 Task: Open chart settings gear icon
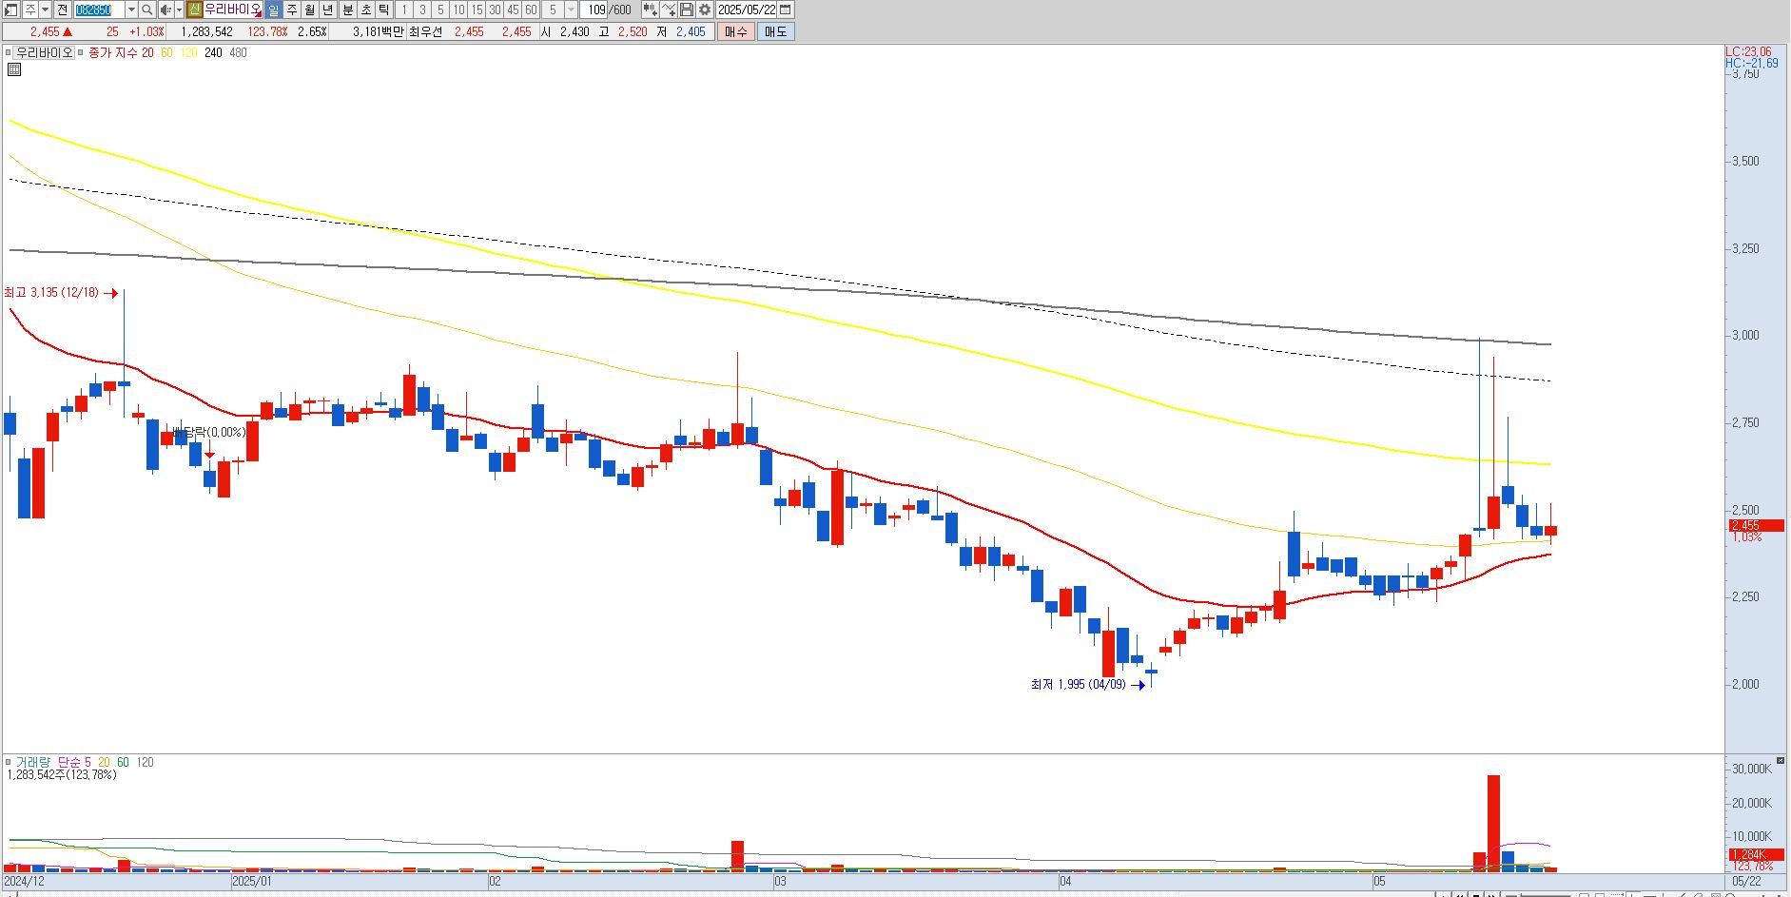705,10
